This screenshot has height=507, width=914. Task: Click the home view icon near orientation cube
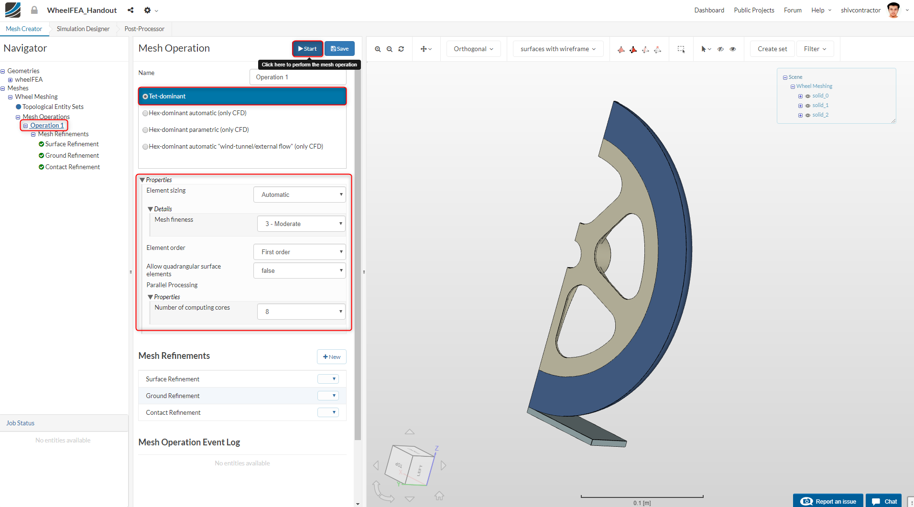click(x=439, y=496)
